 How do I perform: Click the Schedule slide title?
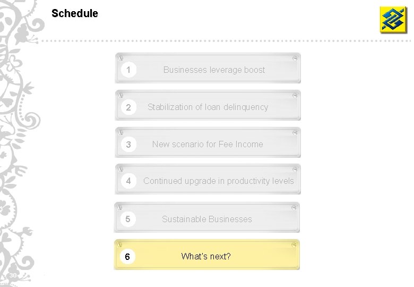[74, 13]
